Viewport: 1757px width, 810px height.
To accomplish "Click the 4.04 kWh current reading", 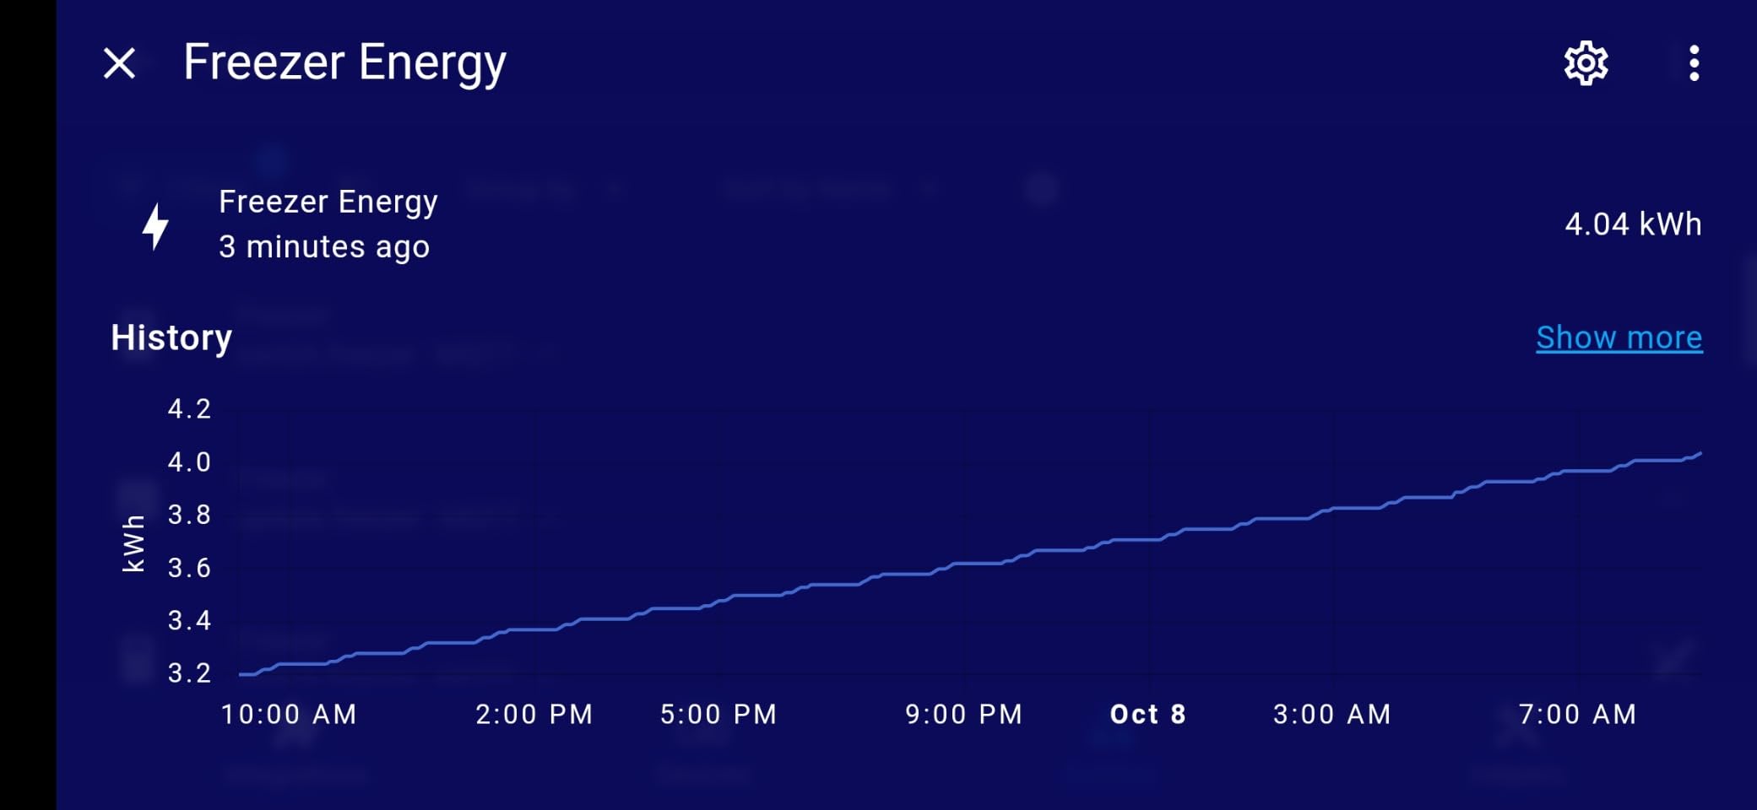I will coord(1632,224).
